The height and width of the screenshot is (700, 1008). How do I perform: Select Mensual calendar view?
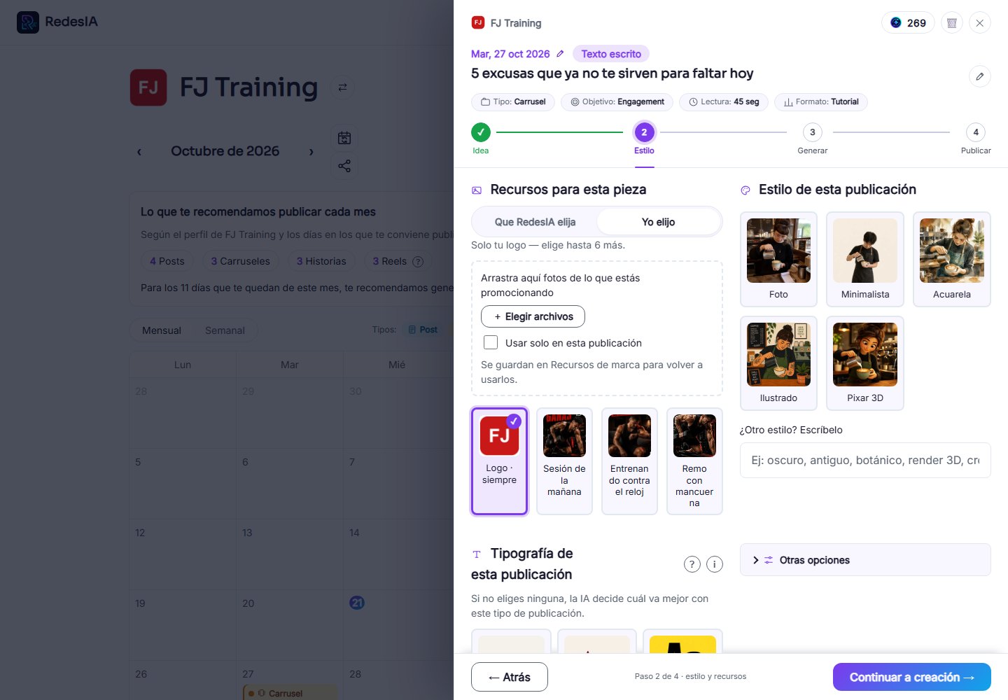pos(162,330)
